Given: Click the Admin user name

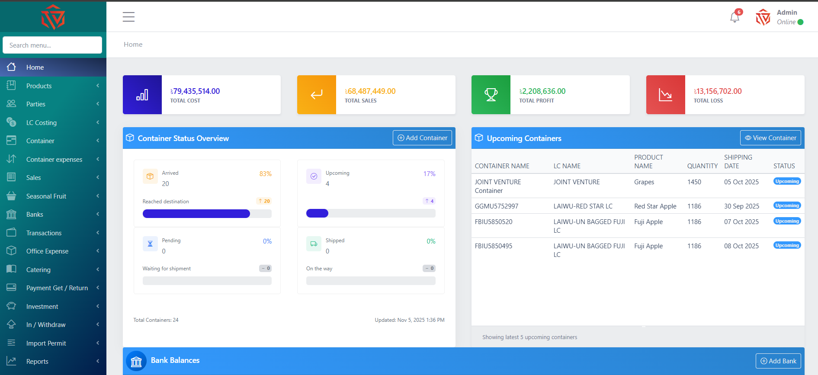Looking at the screenshot, I should tap(787, 13).
